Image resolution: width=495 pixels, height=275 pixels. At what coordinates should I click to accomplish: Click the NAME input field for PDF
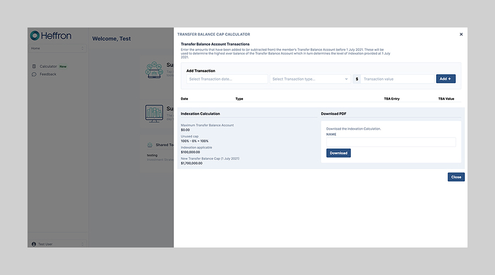(391, 142)
